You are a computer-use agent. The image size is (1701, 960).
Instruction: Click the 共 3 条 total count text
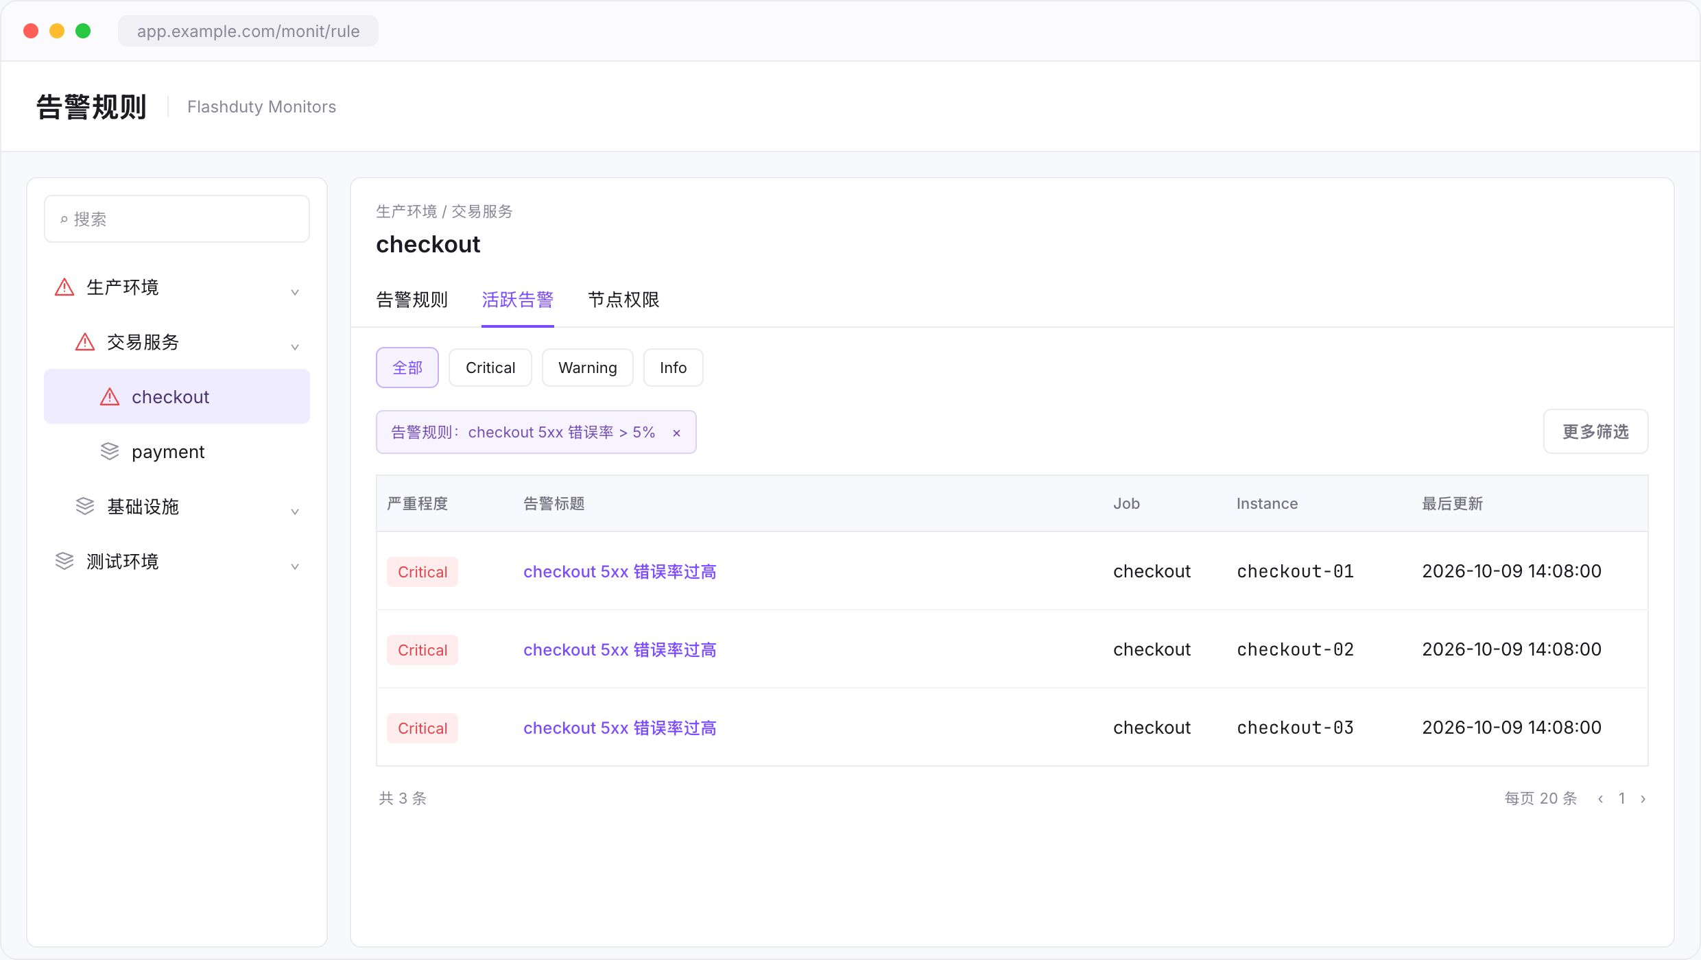tap(403, 798)
